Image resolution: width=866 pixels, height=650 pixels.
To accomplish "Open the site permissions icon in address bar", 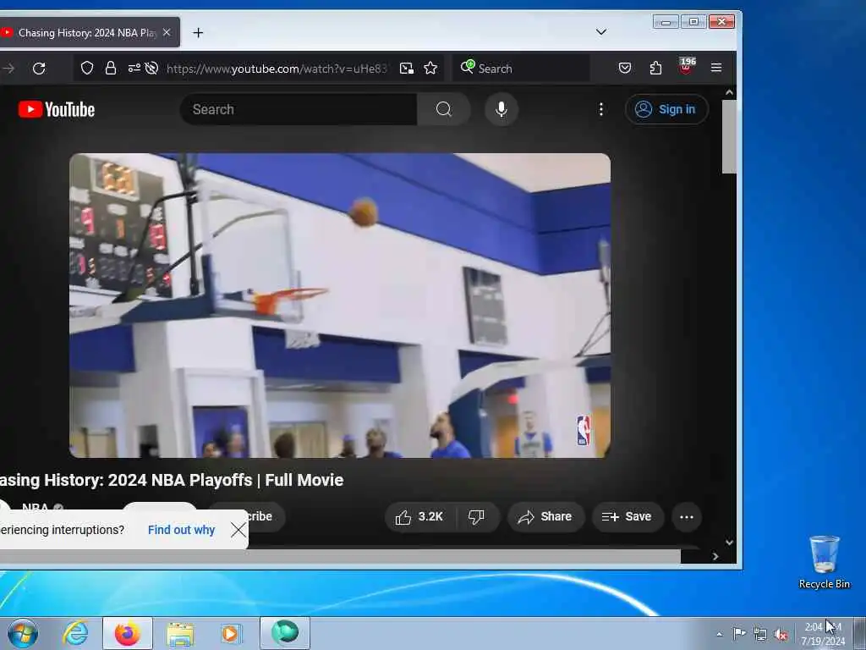I will (134, 68).
